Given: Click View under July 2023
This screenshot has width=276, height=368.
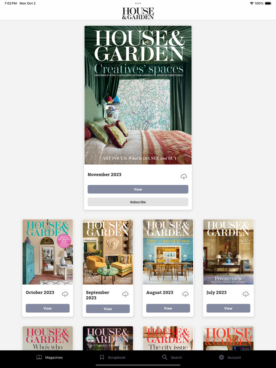Looking at the screenshot, I should (x=228, y=308).
